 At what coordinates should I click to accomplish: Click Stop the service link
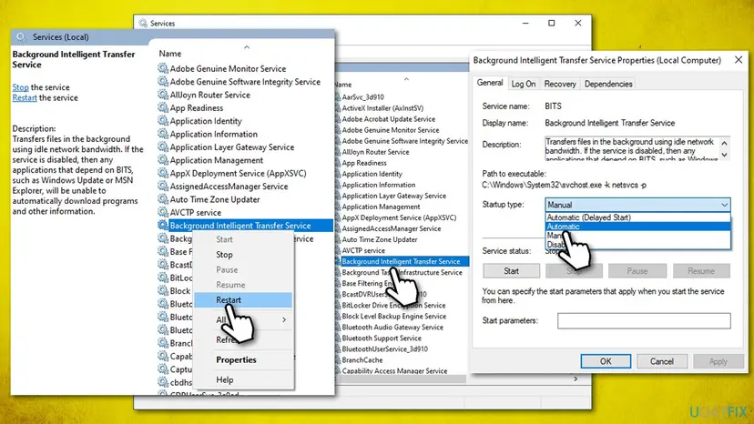coord(20,87)
